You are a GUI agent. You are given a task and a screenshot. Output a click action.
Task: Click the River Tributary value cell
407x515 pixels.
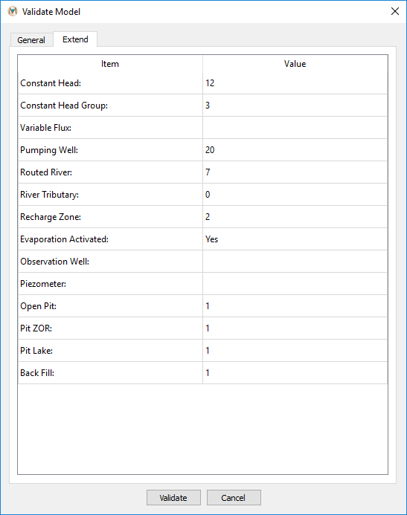295,195
